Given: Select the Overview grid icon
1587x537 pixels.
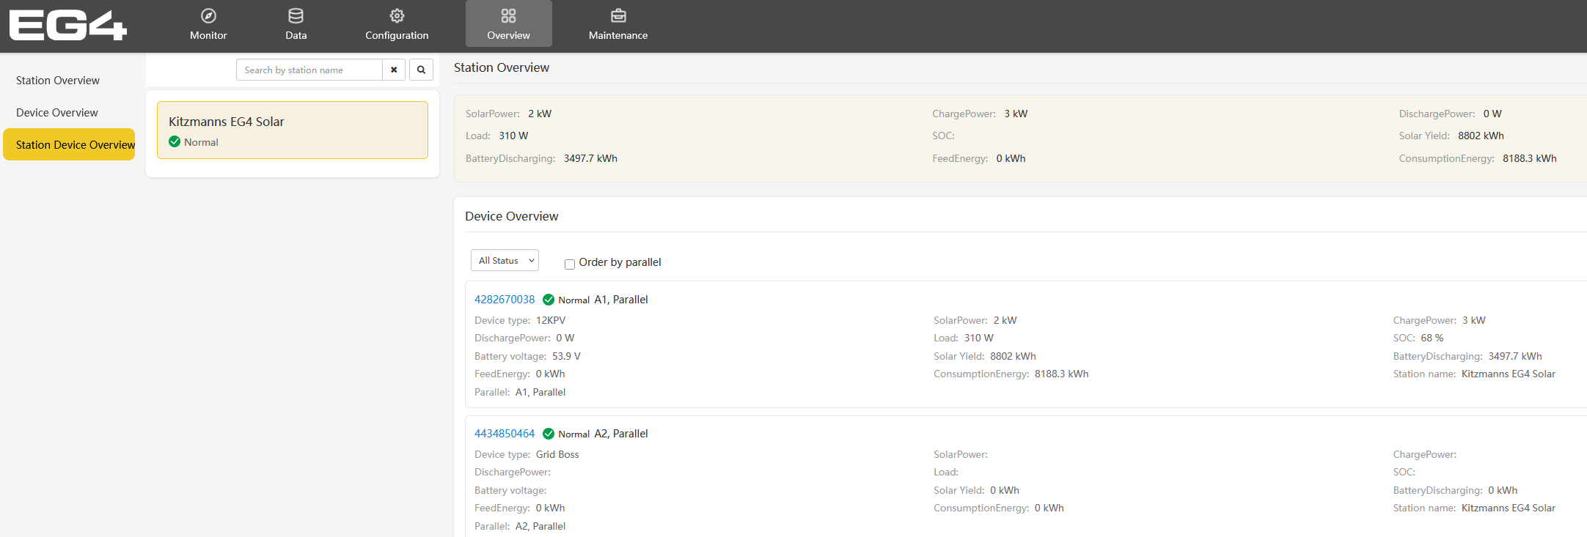Looking at the screenshot, I should tap(508, 16).
